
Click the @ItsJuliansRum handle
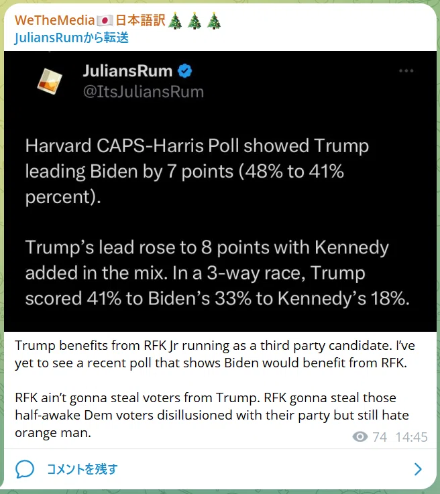tap(144, 92)
